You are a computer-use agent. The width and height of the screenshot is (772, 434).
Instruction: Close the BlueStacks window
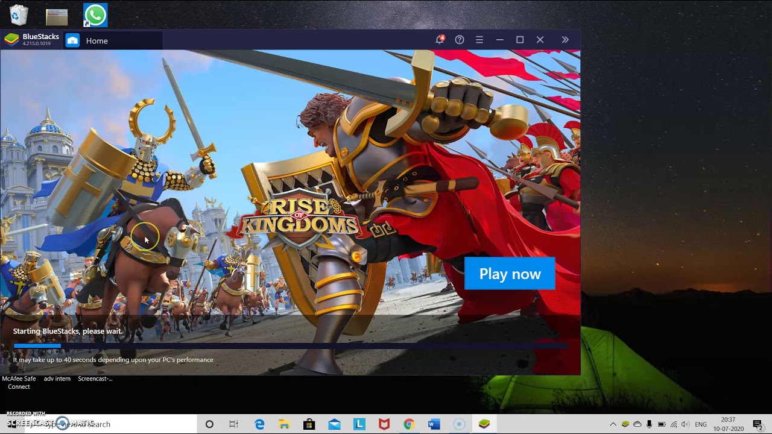pyautogui.click(x=540, y=40)
